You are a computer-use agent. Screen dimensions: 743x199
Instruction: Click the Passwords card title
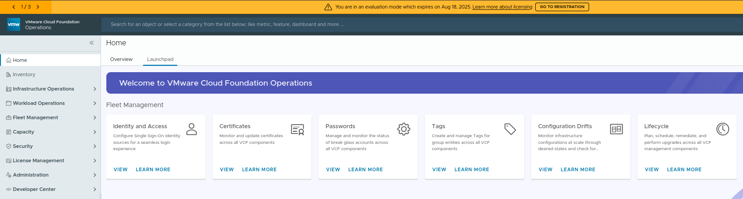tap(341, 126)
